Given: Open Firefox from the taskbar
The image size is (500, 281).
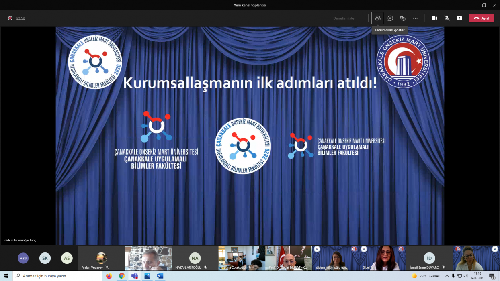Looking at the screenshot, I should click(x=109, y=276).
